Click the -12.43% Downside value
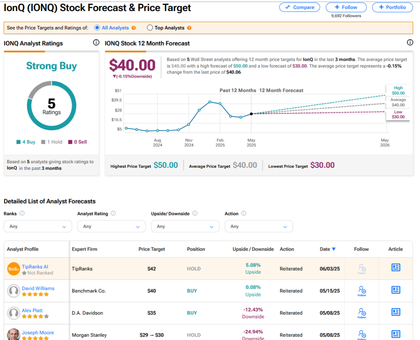The width and height of the screenshot is (420, 340). click(253, 313)
